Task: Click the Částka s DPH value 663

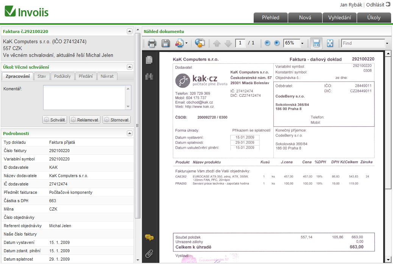Action: [x=53, y=201]
